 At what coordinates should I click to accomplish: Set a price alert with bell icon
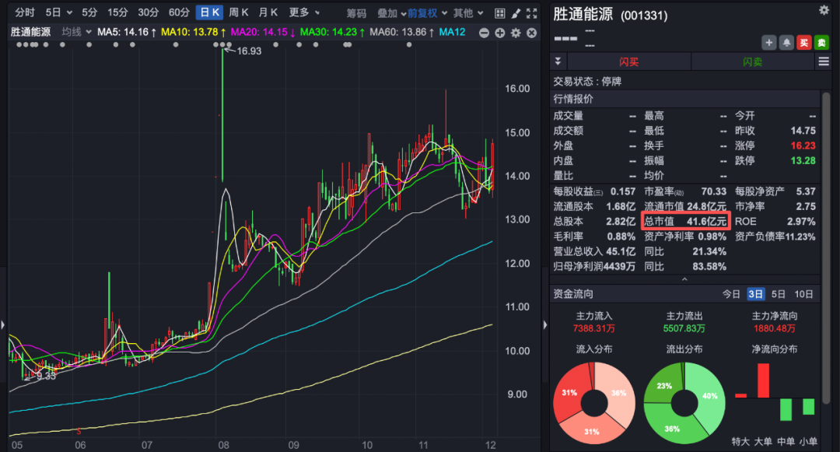[786, 42]
